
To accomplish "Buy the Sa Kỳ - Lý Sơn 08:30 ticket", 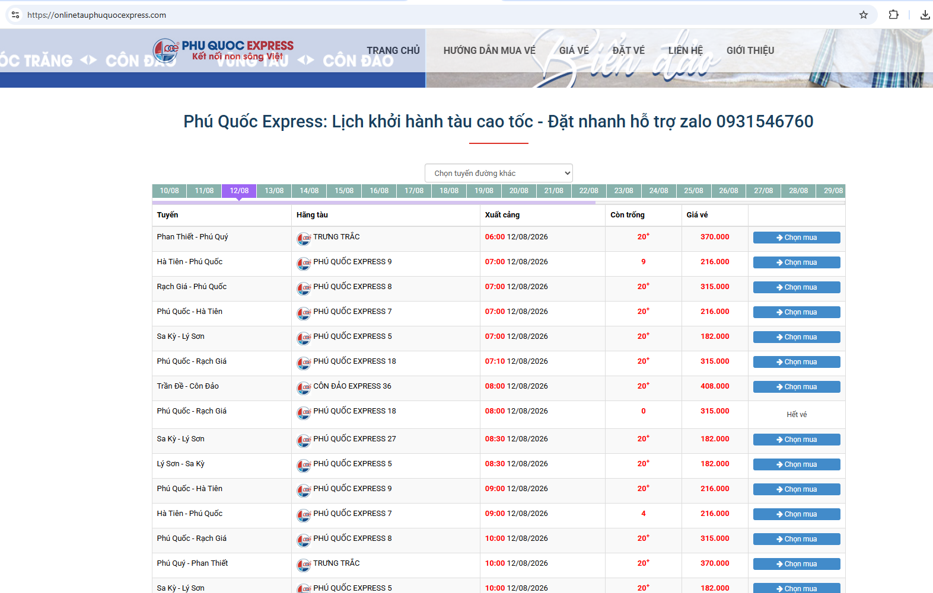I will [x=797, y=440].
